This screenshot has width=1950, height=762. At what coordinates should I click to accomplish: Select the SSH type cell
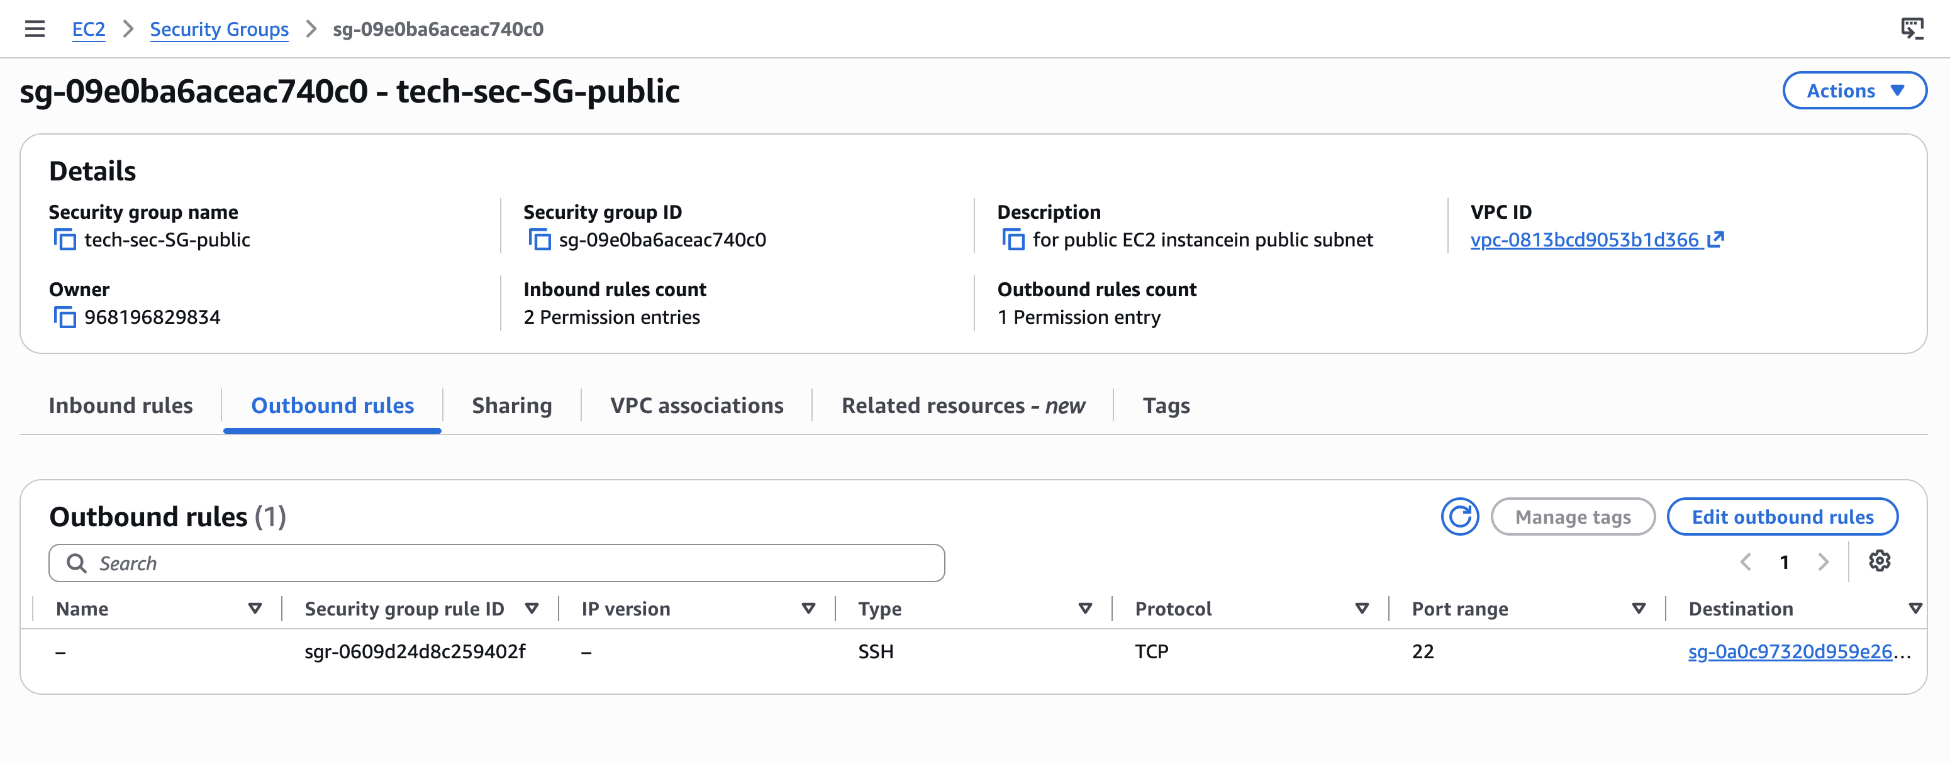coord(876,651)
